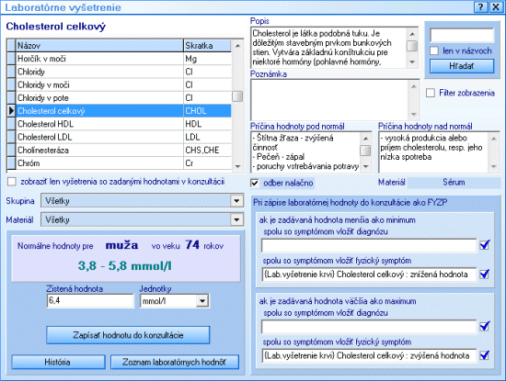Click the Sérum material value

[x=454, y=183]
